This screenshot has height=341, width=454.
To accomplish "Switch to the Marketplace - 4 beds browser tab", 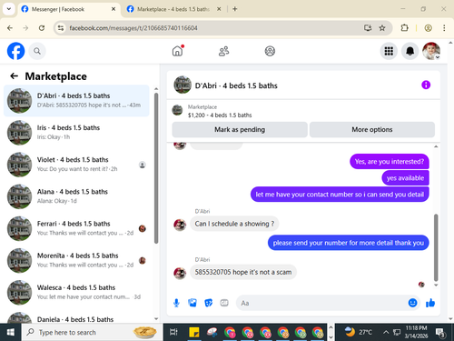I will (173, 9).
